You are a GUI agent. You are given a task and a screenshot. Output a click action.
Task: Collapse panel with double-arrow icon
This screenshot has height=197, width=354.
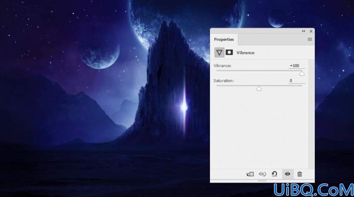[303, 31]
